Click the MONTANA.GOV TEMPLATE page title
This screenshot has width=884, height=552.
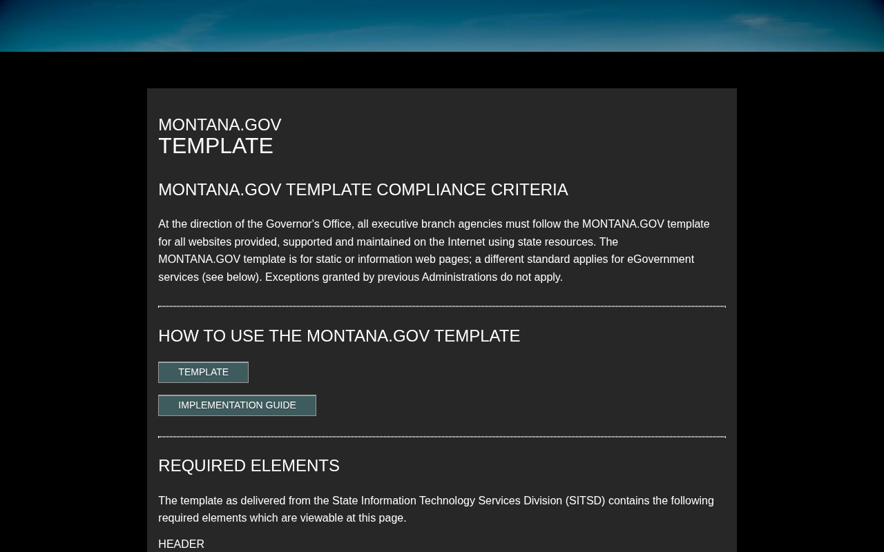click(x=220, y=136)
